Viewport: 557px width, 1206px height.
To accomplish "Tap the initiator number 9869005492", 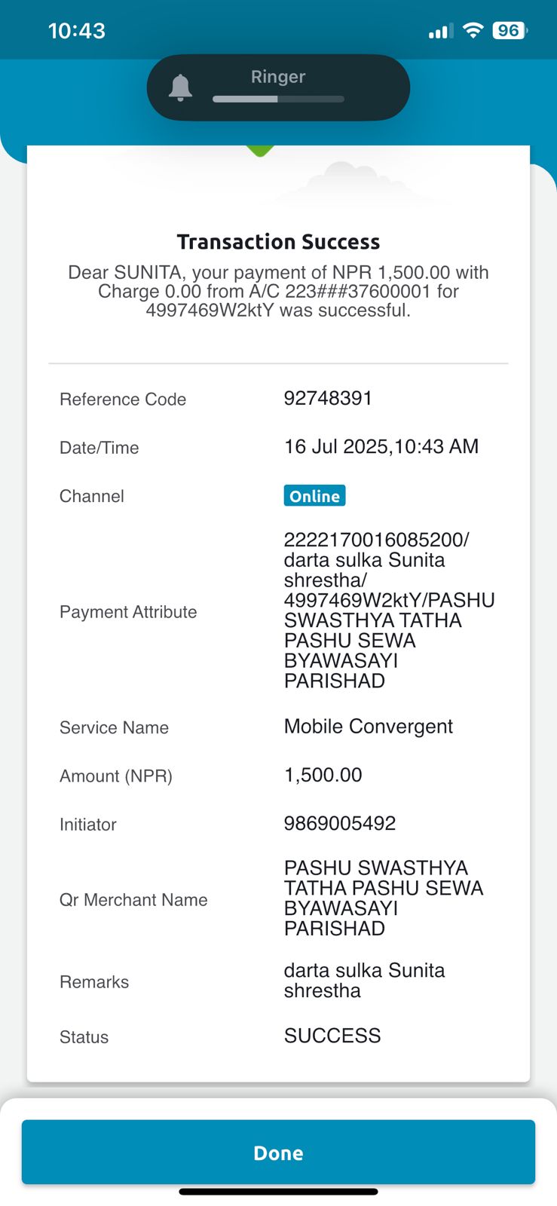I will click(340, 823).
